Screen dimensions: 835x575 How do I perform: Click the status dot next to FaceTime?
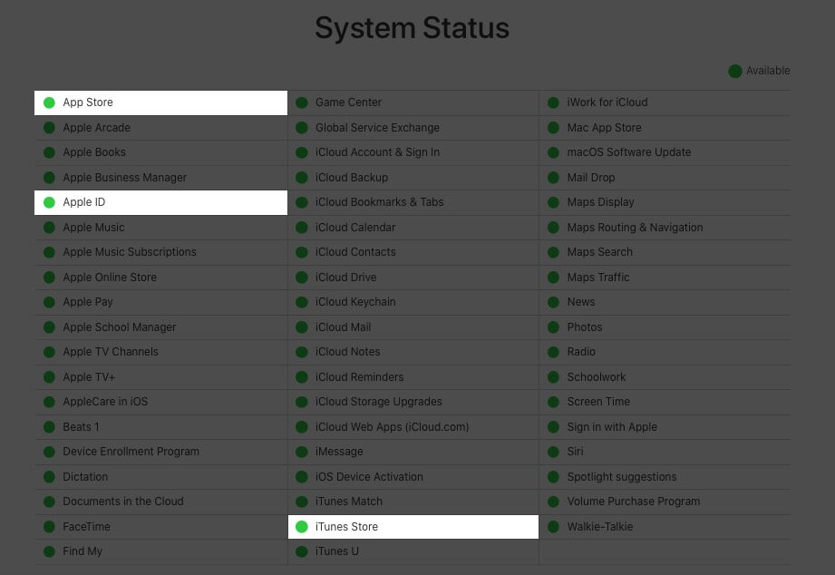(x=49, y=527)
